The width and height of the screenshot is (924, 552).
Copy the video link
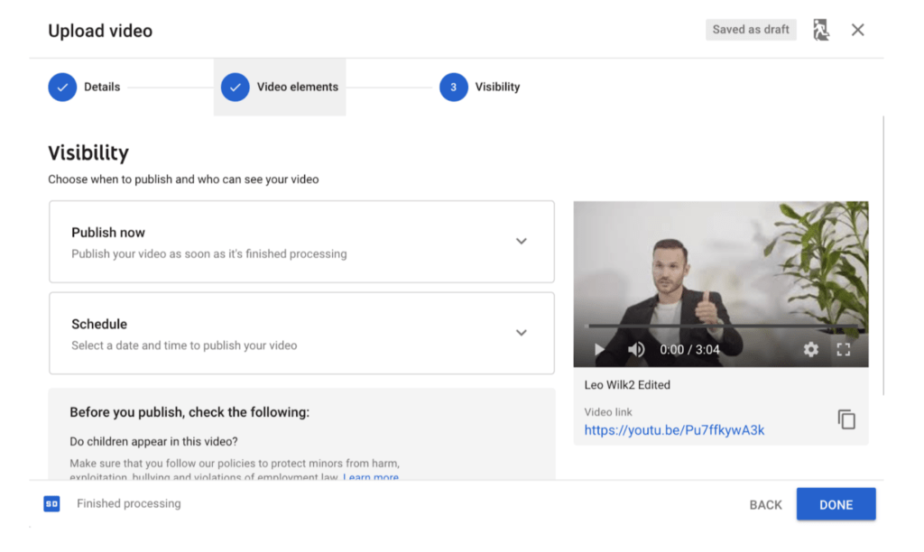[x=845, y=419]
